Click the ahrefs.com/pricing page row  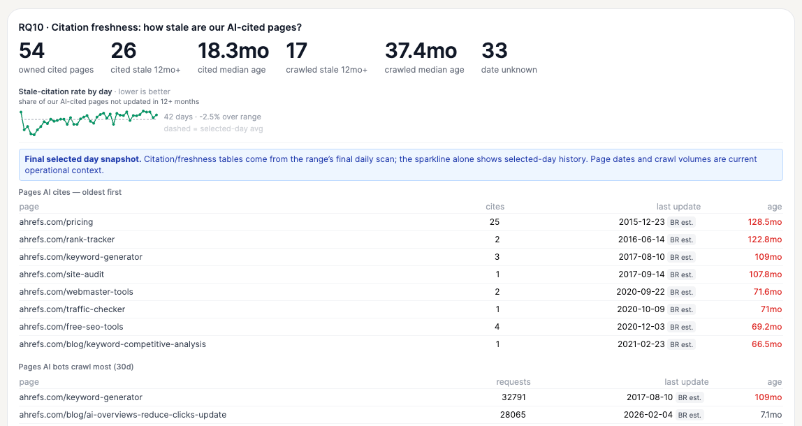400,222
